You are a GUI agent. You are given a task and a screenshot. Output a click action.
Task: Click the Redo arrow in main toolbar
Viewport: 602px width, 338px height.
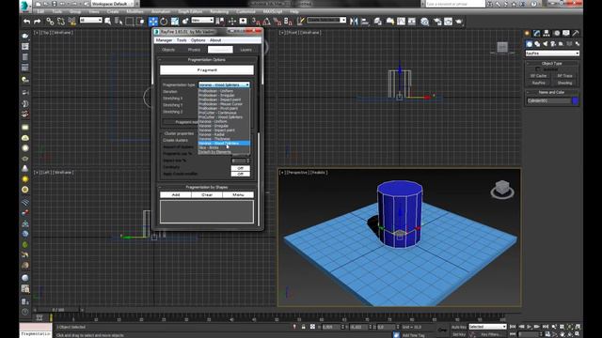click(x=38, y=22)
